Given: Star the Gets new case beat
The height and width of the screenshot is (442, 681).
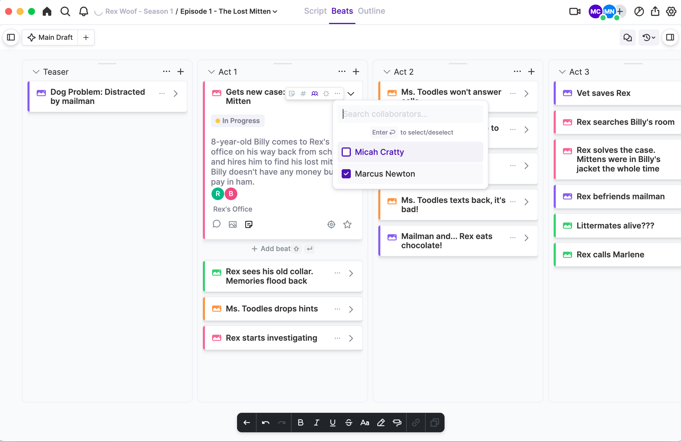Looking at the screenshot, I should (347, 224).
